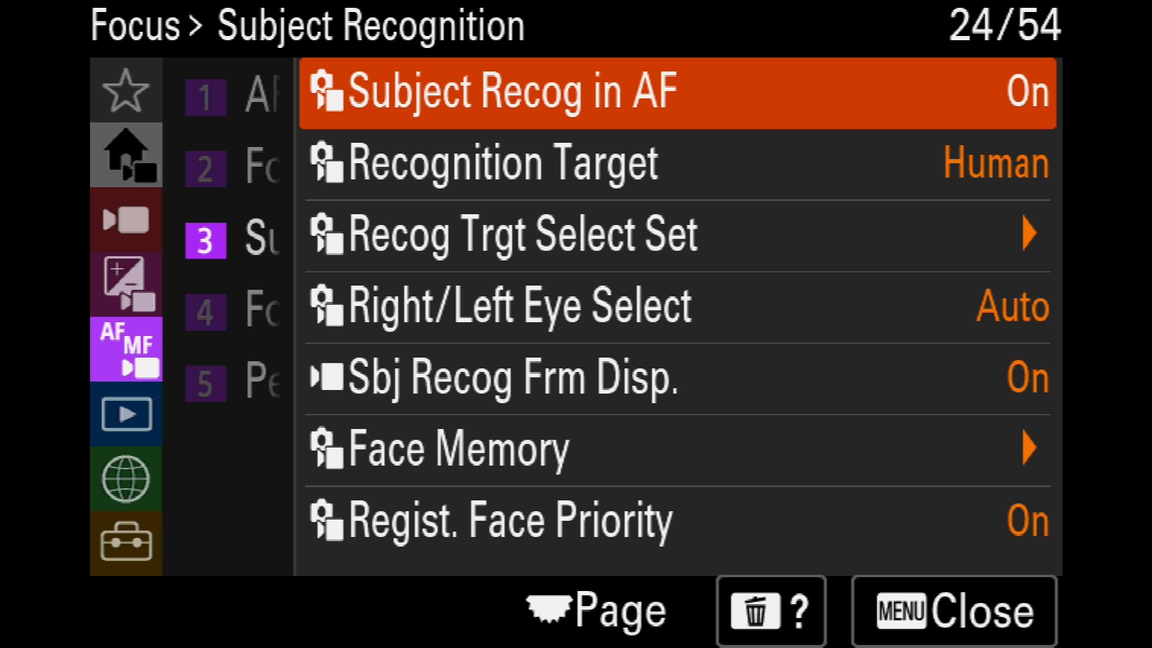Open the Setup toolbox menu icon

[x=126, y=542]
